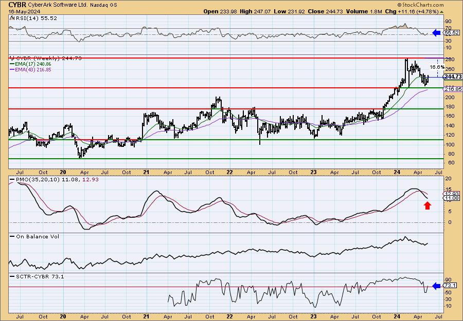Click the Chg +11.16 (+4.78%) value
This screenshot has height=321, width=463.
[412, 11]
